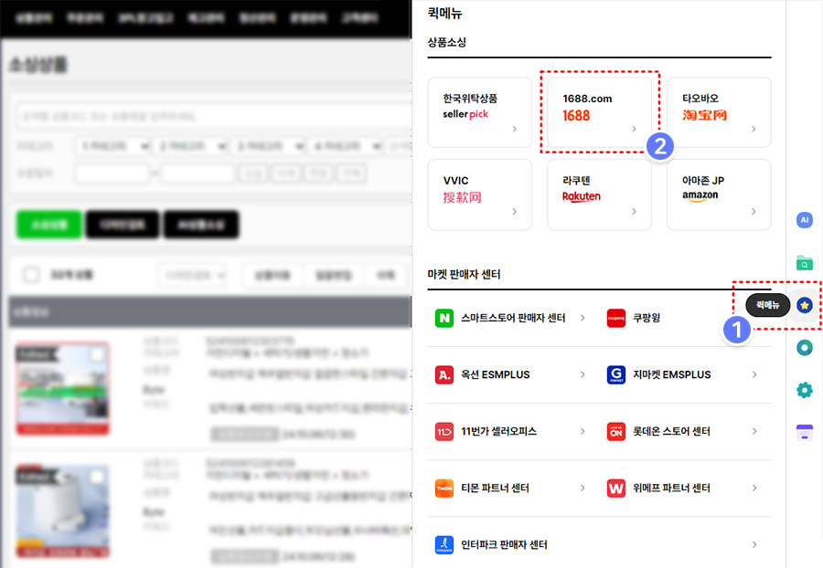Click the star quick menu icon

pyautogui.click(x=805, y=305)
